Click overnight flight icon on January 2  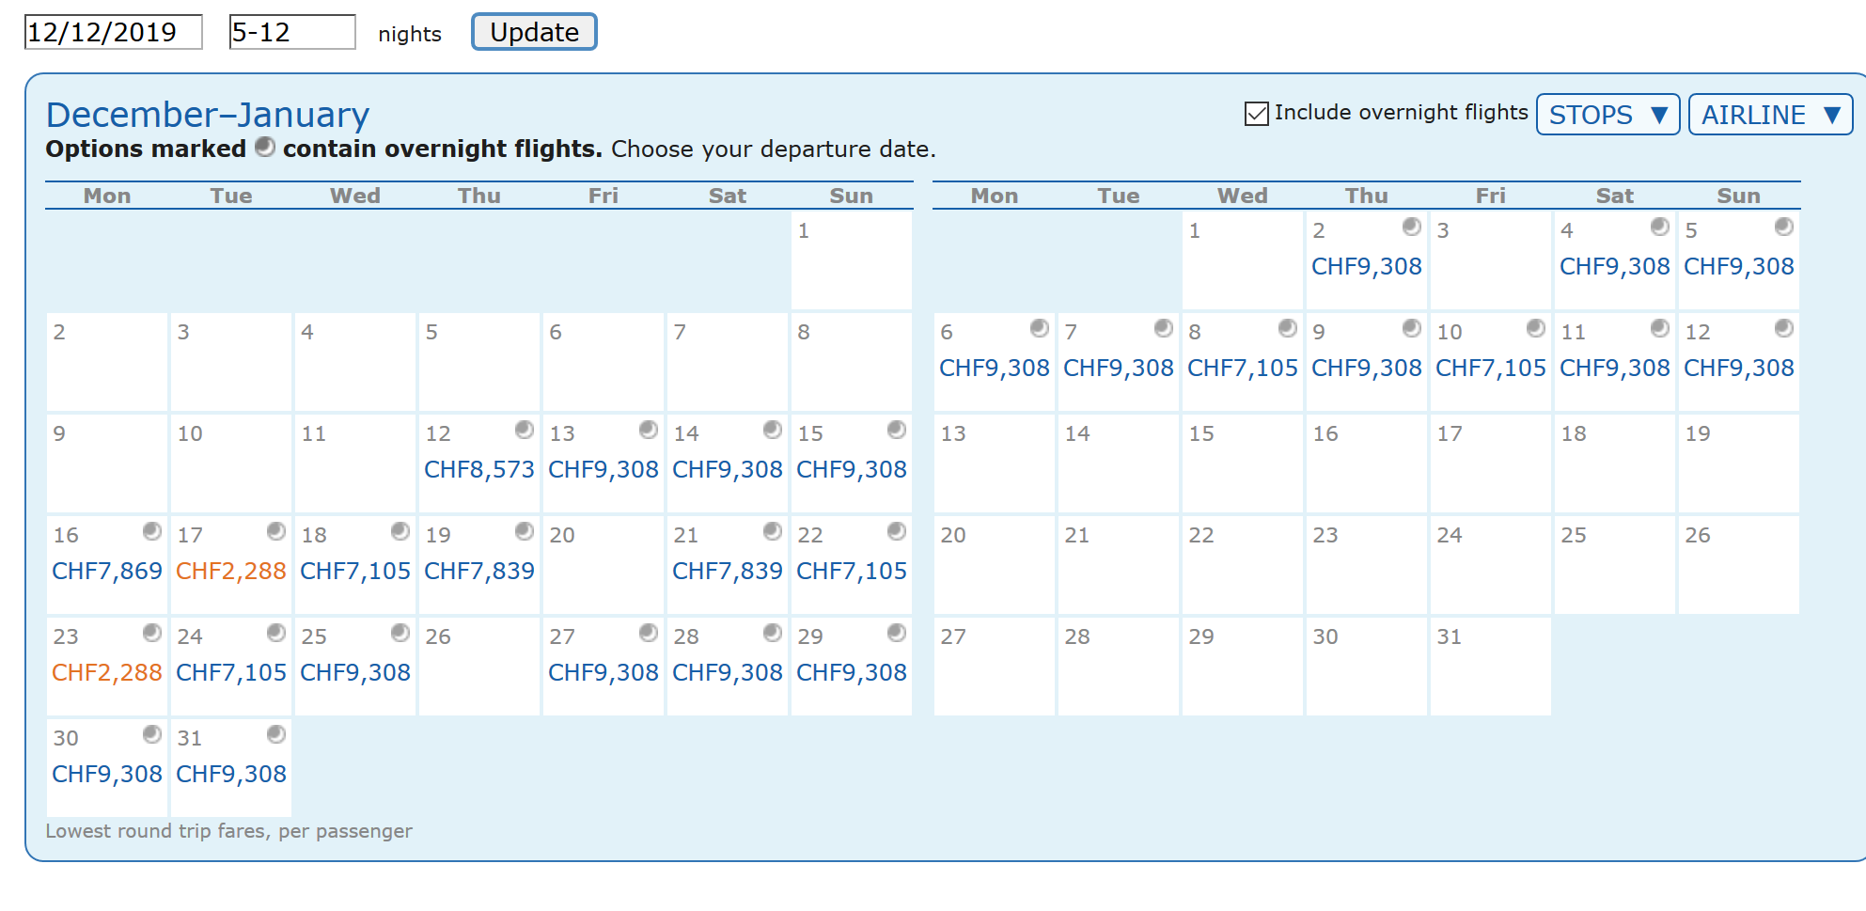[x=1412, y=227]
